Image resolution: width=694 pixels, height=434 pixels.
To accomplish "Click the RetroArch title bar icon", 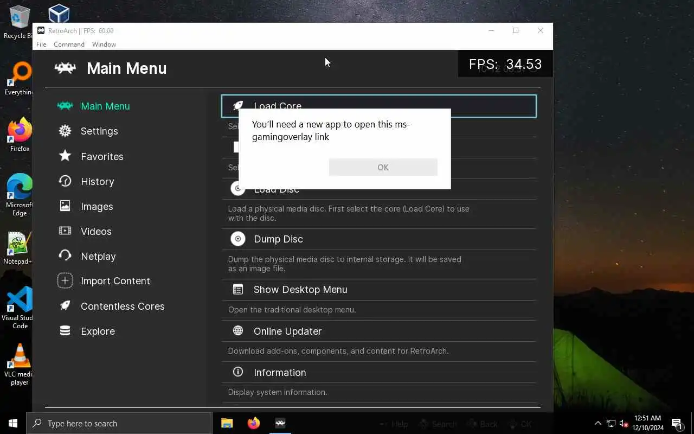I will (x=41, y=30).
